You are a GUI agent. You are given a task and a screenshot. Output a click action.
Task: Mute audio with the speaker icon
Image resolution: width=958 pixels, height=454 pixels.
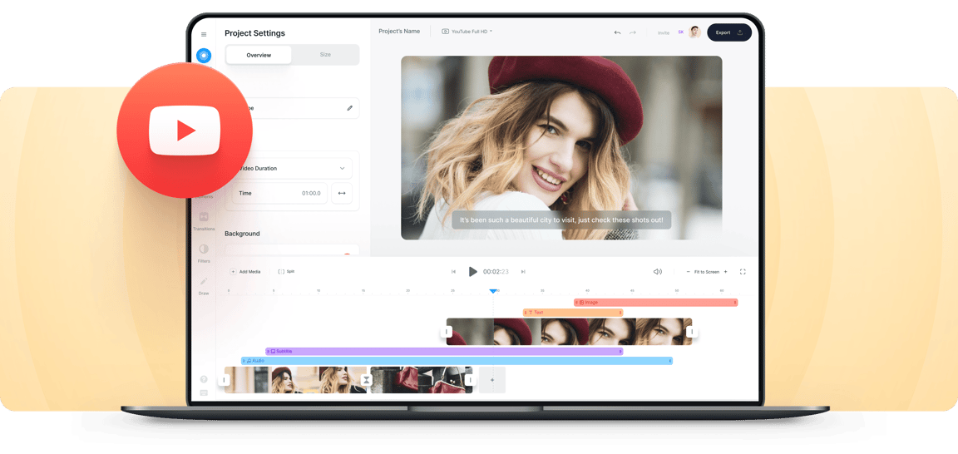coord(657,272)
